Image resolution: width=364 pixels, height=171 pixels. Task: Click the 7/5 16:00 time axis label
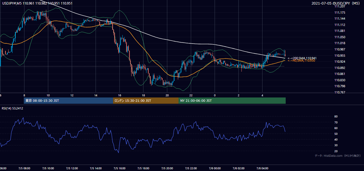119,168
